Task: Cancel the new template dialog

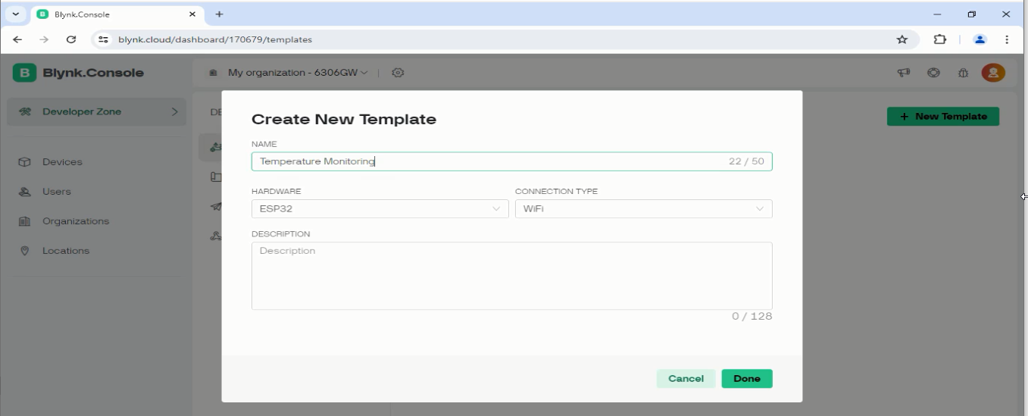Action: point(686,379)
